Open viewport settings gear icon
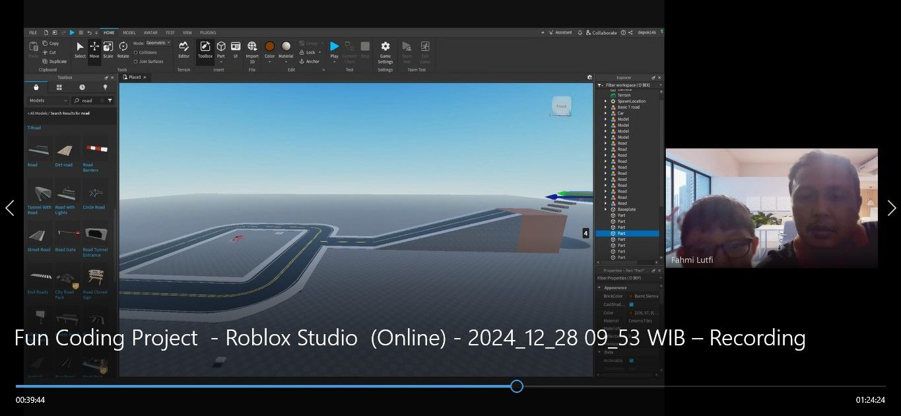The image size is (901, 416). (x=589, y=77)
